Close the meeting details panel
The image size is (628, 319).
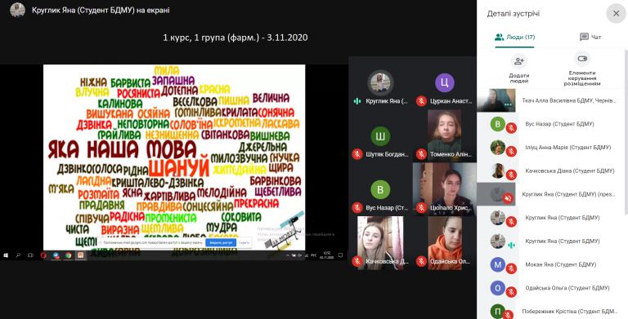pos(616,14)
